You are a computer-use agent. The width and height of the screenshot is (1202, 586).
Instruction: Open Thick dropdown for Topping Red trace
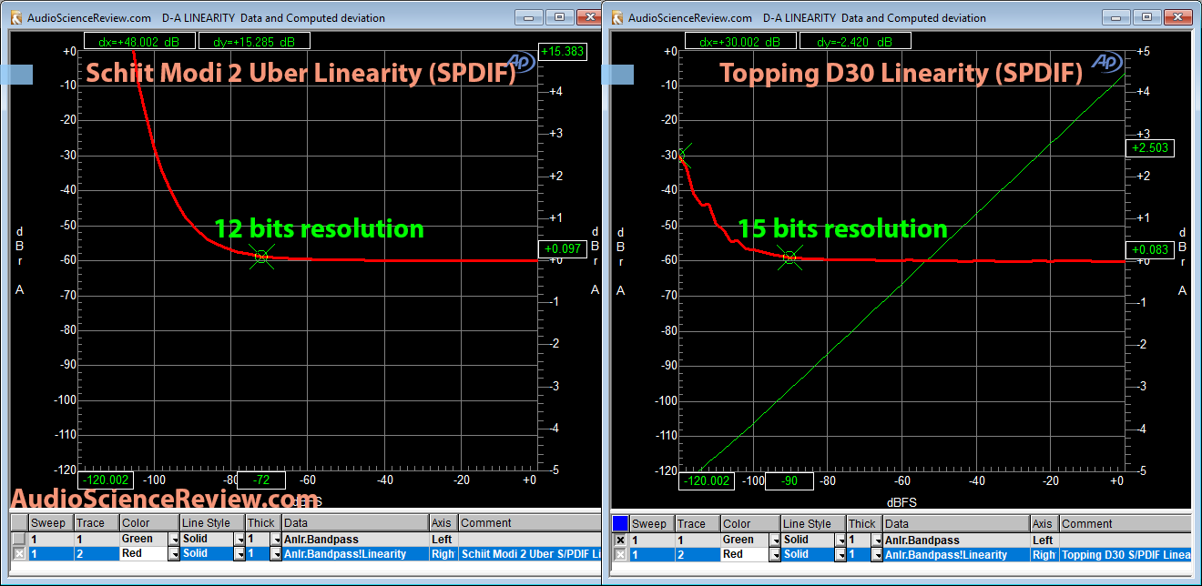pos(877,554)
